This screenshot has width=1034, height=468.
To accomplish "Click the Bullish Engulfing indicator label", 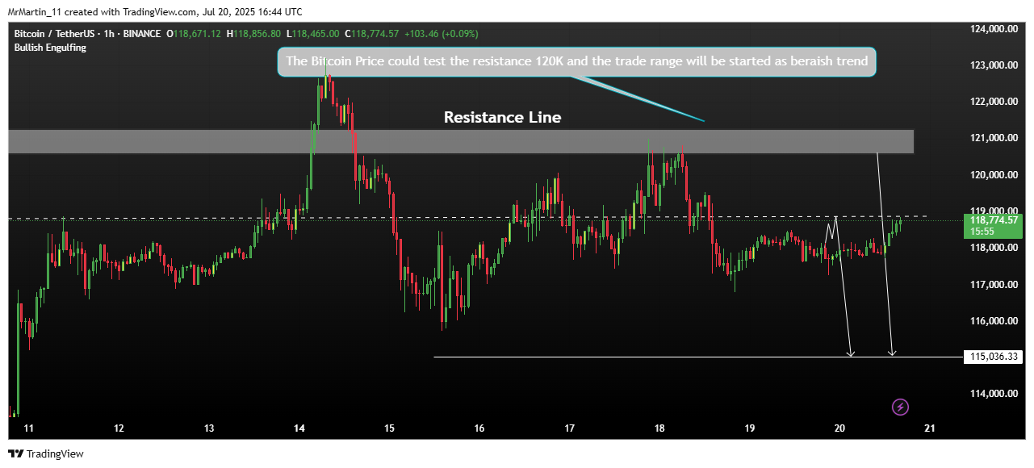I will pyautogui.click(x=50, y=48).
